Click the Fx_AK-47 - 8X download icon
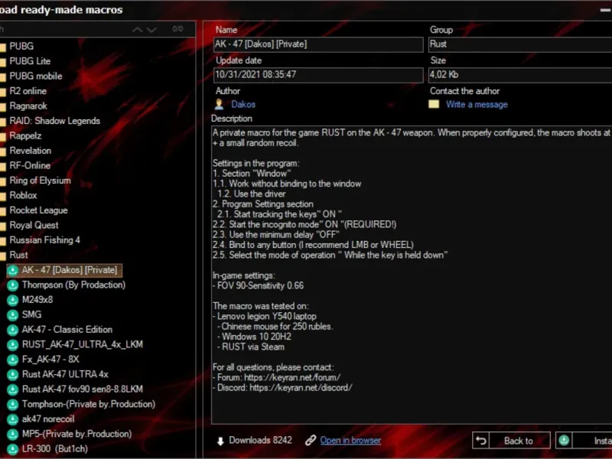The width and height of the screenshot is (612, 459). (x=12, y=360)
